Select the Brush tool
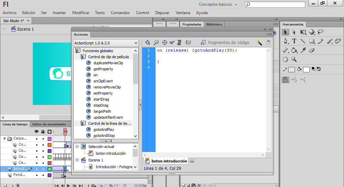 (x=329, y=41)
